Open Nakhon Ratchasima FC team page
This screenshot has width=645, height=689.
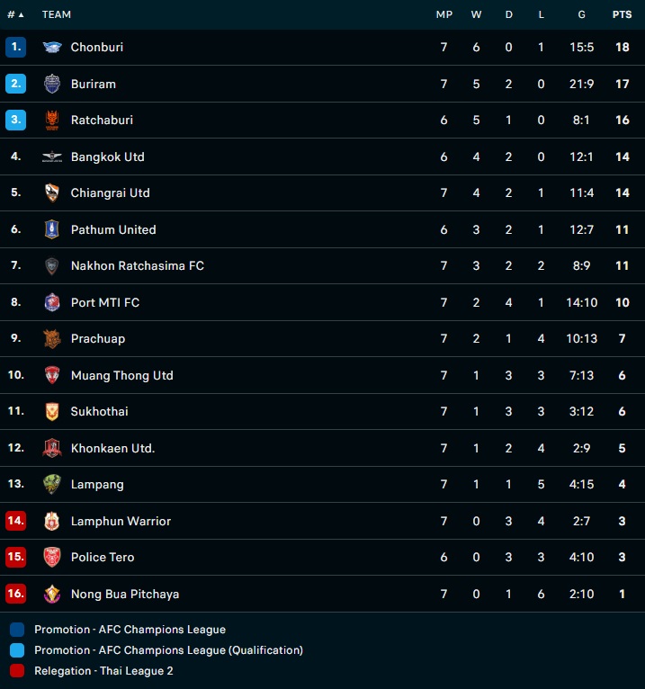[137, 266]
